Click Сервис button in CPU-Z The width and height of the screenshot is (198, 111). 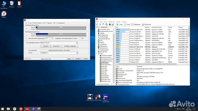click(69, 59)
